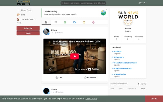Open the Language selector in the footer

pos(142,84)
